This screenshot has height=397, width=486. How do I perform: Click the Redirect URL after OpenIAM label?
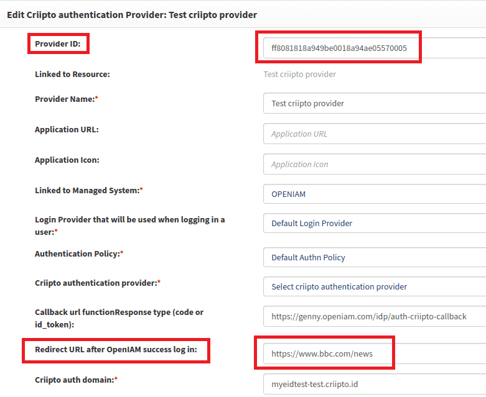[116, 349]
